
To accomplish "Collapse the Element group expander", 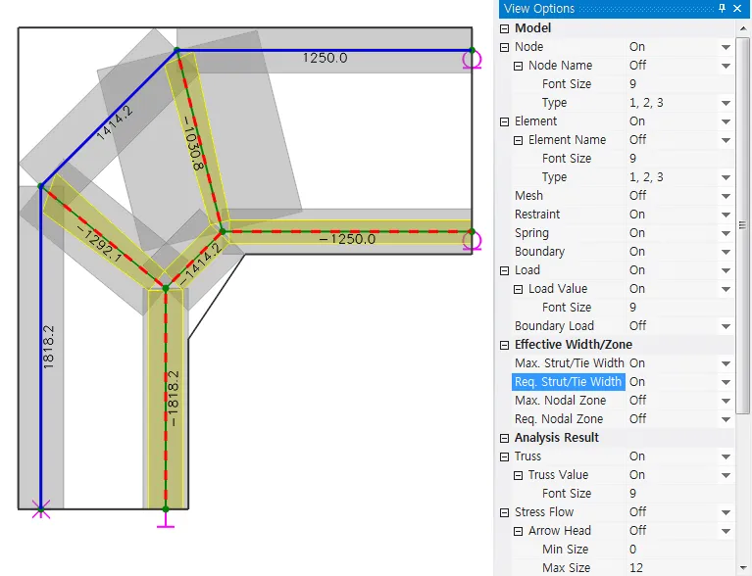I will pyautogui.click(x=504, y=121).
